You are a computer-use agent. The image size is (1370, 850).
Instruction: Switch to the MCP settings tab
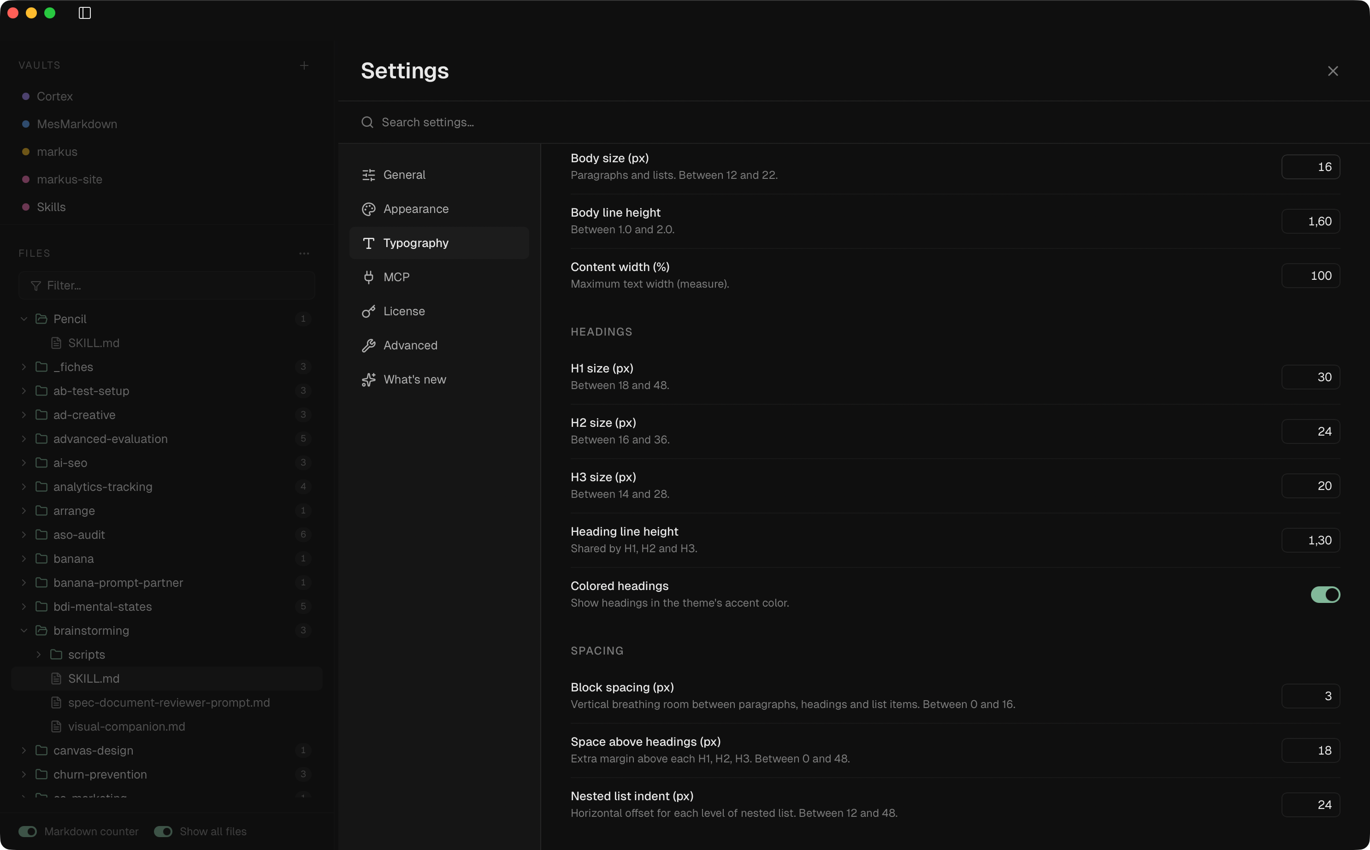[439, 277]
